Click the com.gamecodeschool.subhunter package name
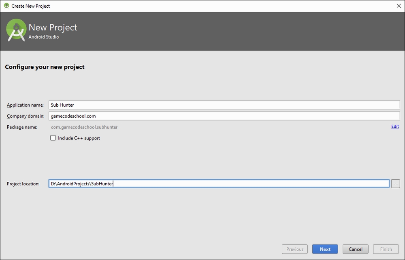Viewport: 405px width, 260px height. (83, 127)
